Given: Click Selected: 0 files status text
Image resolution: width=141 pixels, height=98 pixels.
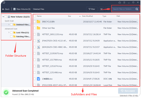Looking at the screenshot, I should coord(129,96).
